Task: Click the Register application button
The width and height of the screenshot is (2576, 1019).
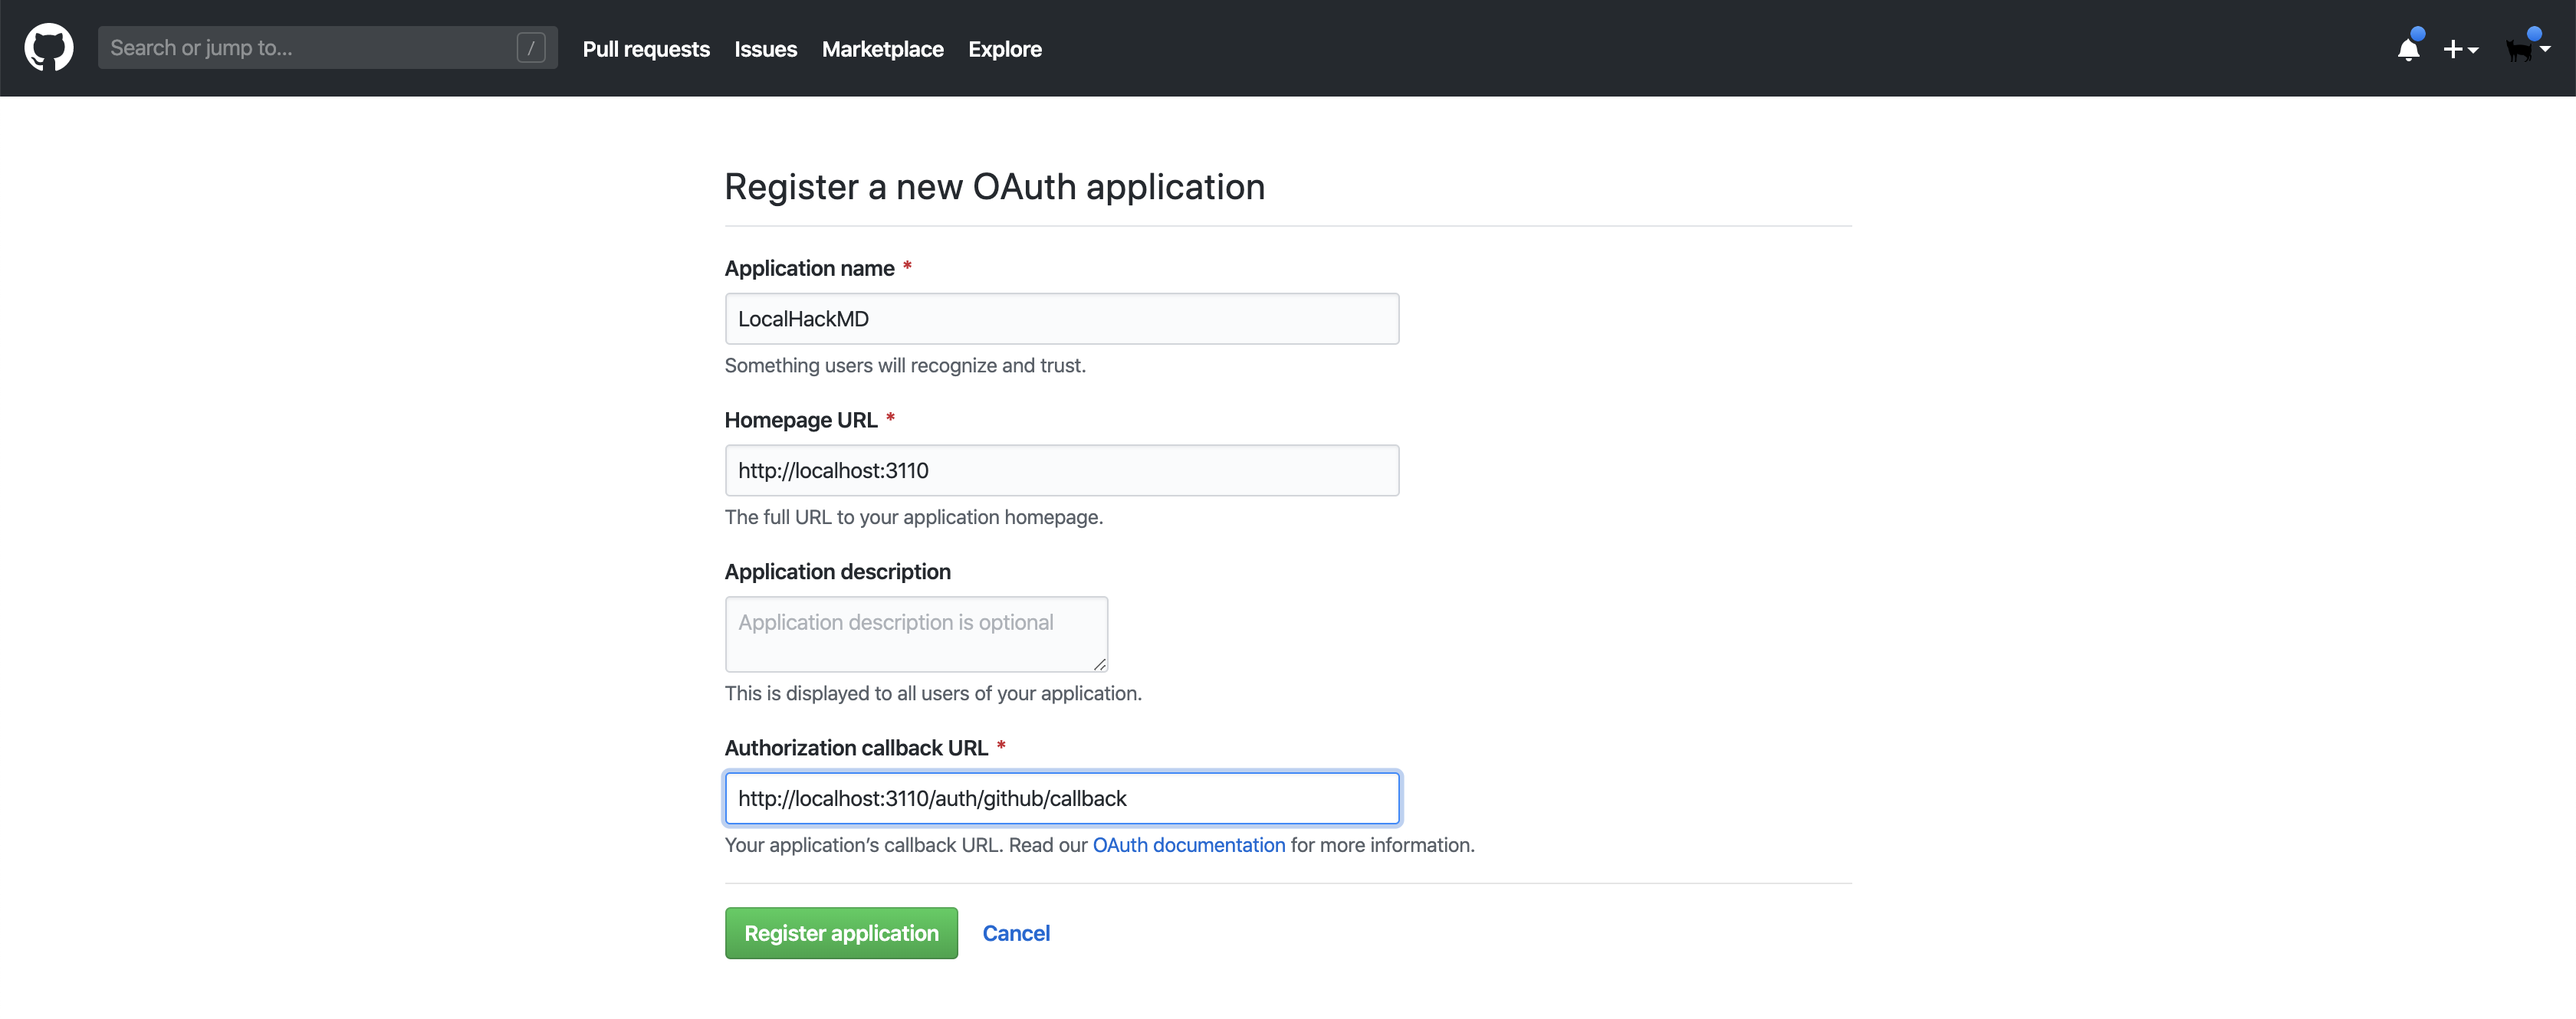Action: (x=841, y=932)
